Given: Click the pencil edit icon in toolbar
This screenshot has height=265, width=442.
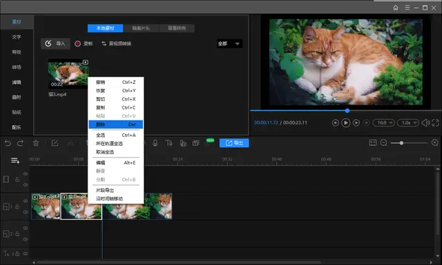Looking at the screenshot, I should [x=55, y=143].
